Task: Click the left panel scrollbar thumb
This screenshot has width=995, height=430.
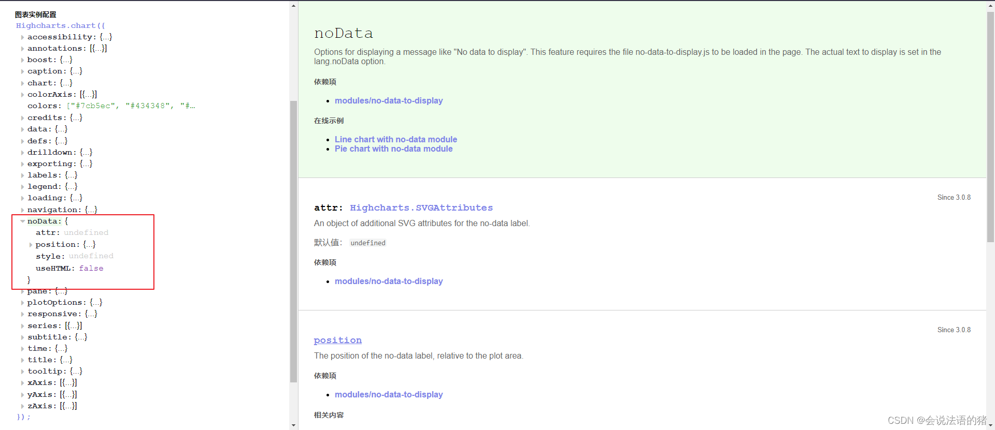Action: click(293, 241)
